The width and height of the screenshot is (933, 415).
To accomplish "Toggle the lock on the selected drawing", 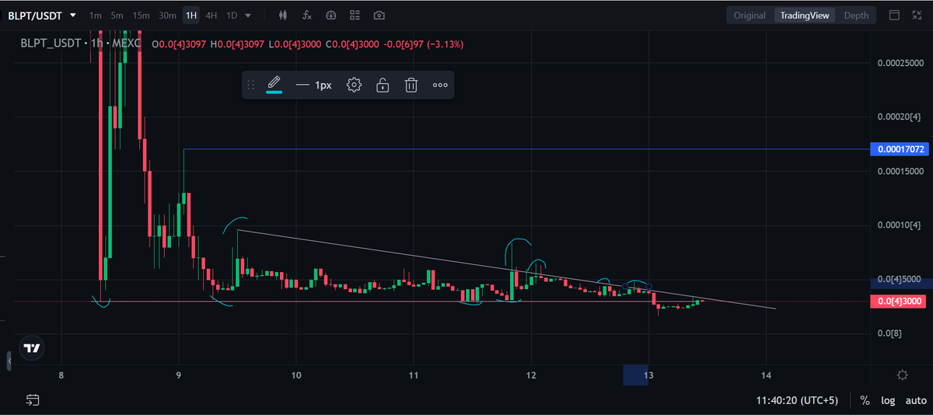I will [x=383, y=85].
